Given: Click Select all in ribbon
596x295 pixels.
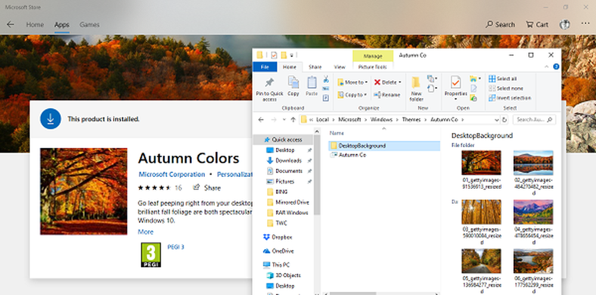Looking at the screenshot, I should (502, 79).
